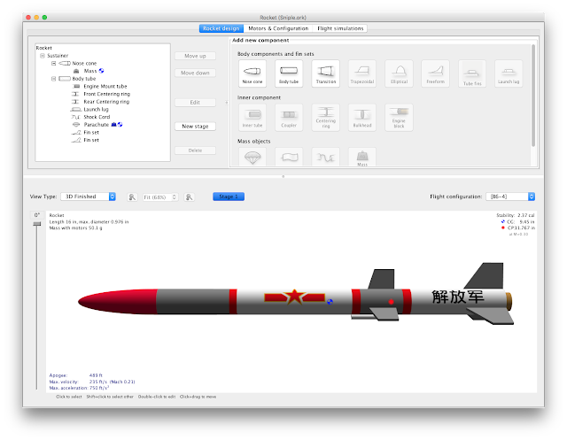Add a Trapezoidal fin set
567x440 pixels.
pos(362,73)
